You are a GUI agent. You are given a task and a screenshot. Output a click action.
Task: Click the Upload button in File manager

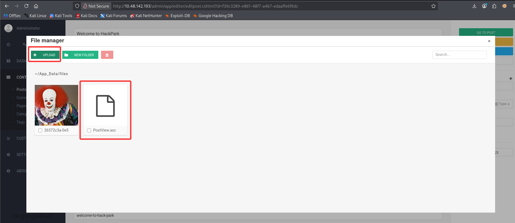tap(45, 55)
